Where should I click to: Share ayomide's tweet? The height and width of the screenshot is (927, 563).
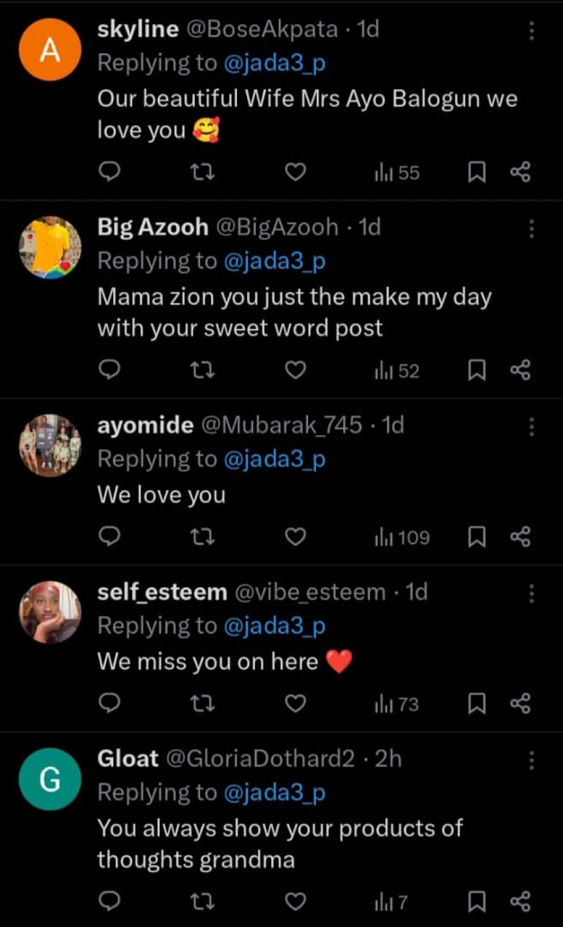click(520, 537)
